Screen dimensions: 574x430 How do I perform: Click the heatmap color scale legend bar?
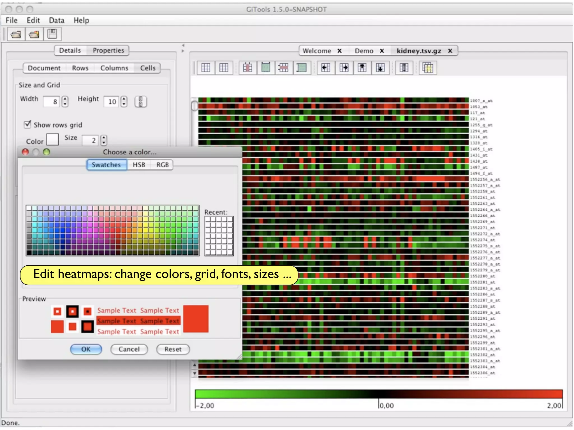379,394
